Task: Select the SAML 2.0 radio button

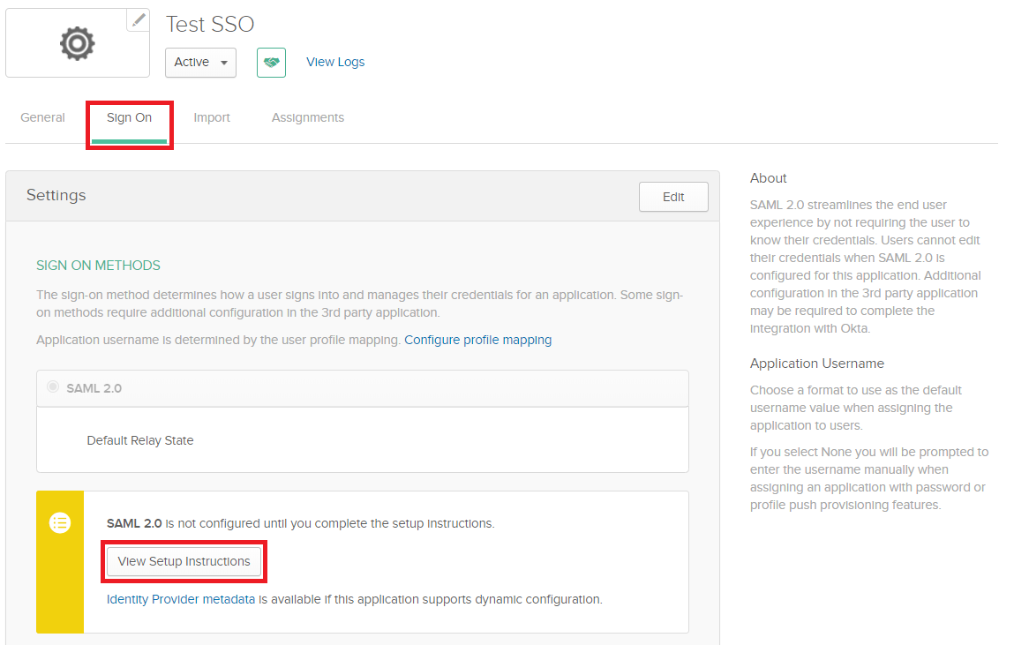Action: (53, 387)
